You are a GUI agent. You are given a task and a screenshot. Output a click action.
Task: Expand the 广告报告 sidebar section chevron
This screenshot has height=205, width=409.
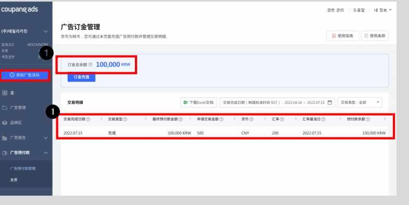tap(46, 138)
